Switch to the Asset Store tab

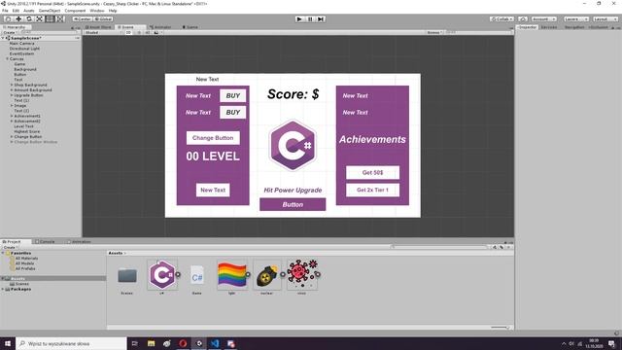98,27
